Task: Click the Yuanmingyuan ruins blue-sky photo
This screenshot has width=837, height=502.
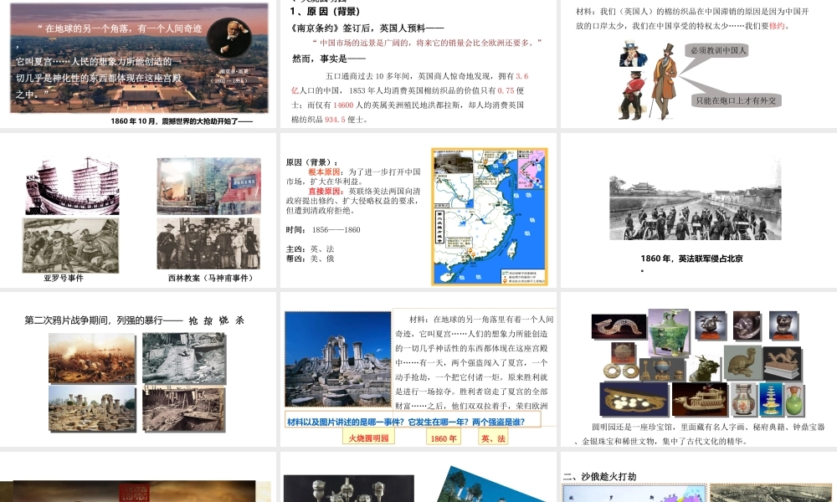Action: (338, 359)
